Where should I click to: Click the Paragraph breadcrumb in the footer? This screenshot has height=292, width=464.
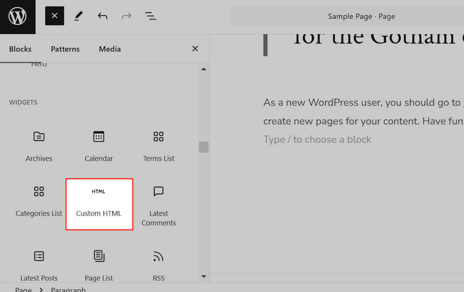[x=68, y=289]
